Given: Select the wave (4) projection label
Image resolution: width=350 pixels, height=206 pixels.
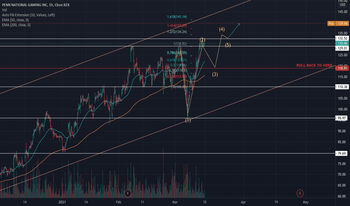Looking at the screenshot, I should tap(222, 29).
